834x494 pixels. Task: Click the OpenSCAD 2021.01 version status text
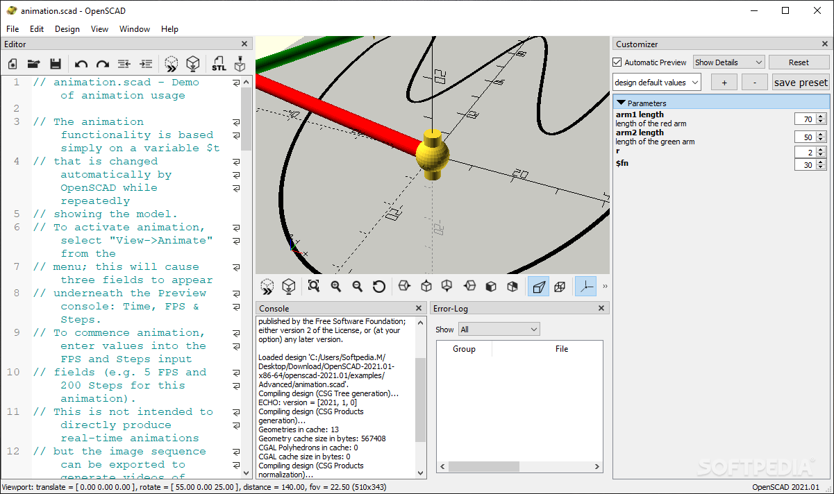[x=785, y=487]
